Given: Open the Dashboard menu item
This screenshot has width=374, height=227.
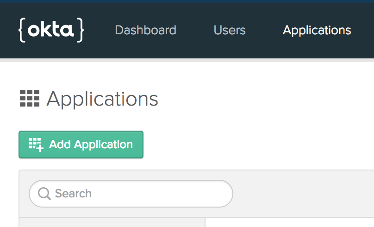Looking at the screenshot, I should pyautogui.click(x=145, y=30).
